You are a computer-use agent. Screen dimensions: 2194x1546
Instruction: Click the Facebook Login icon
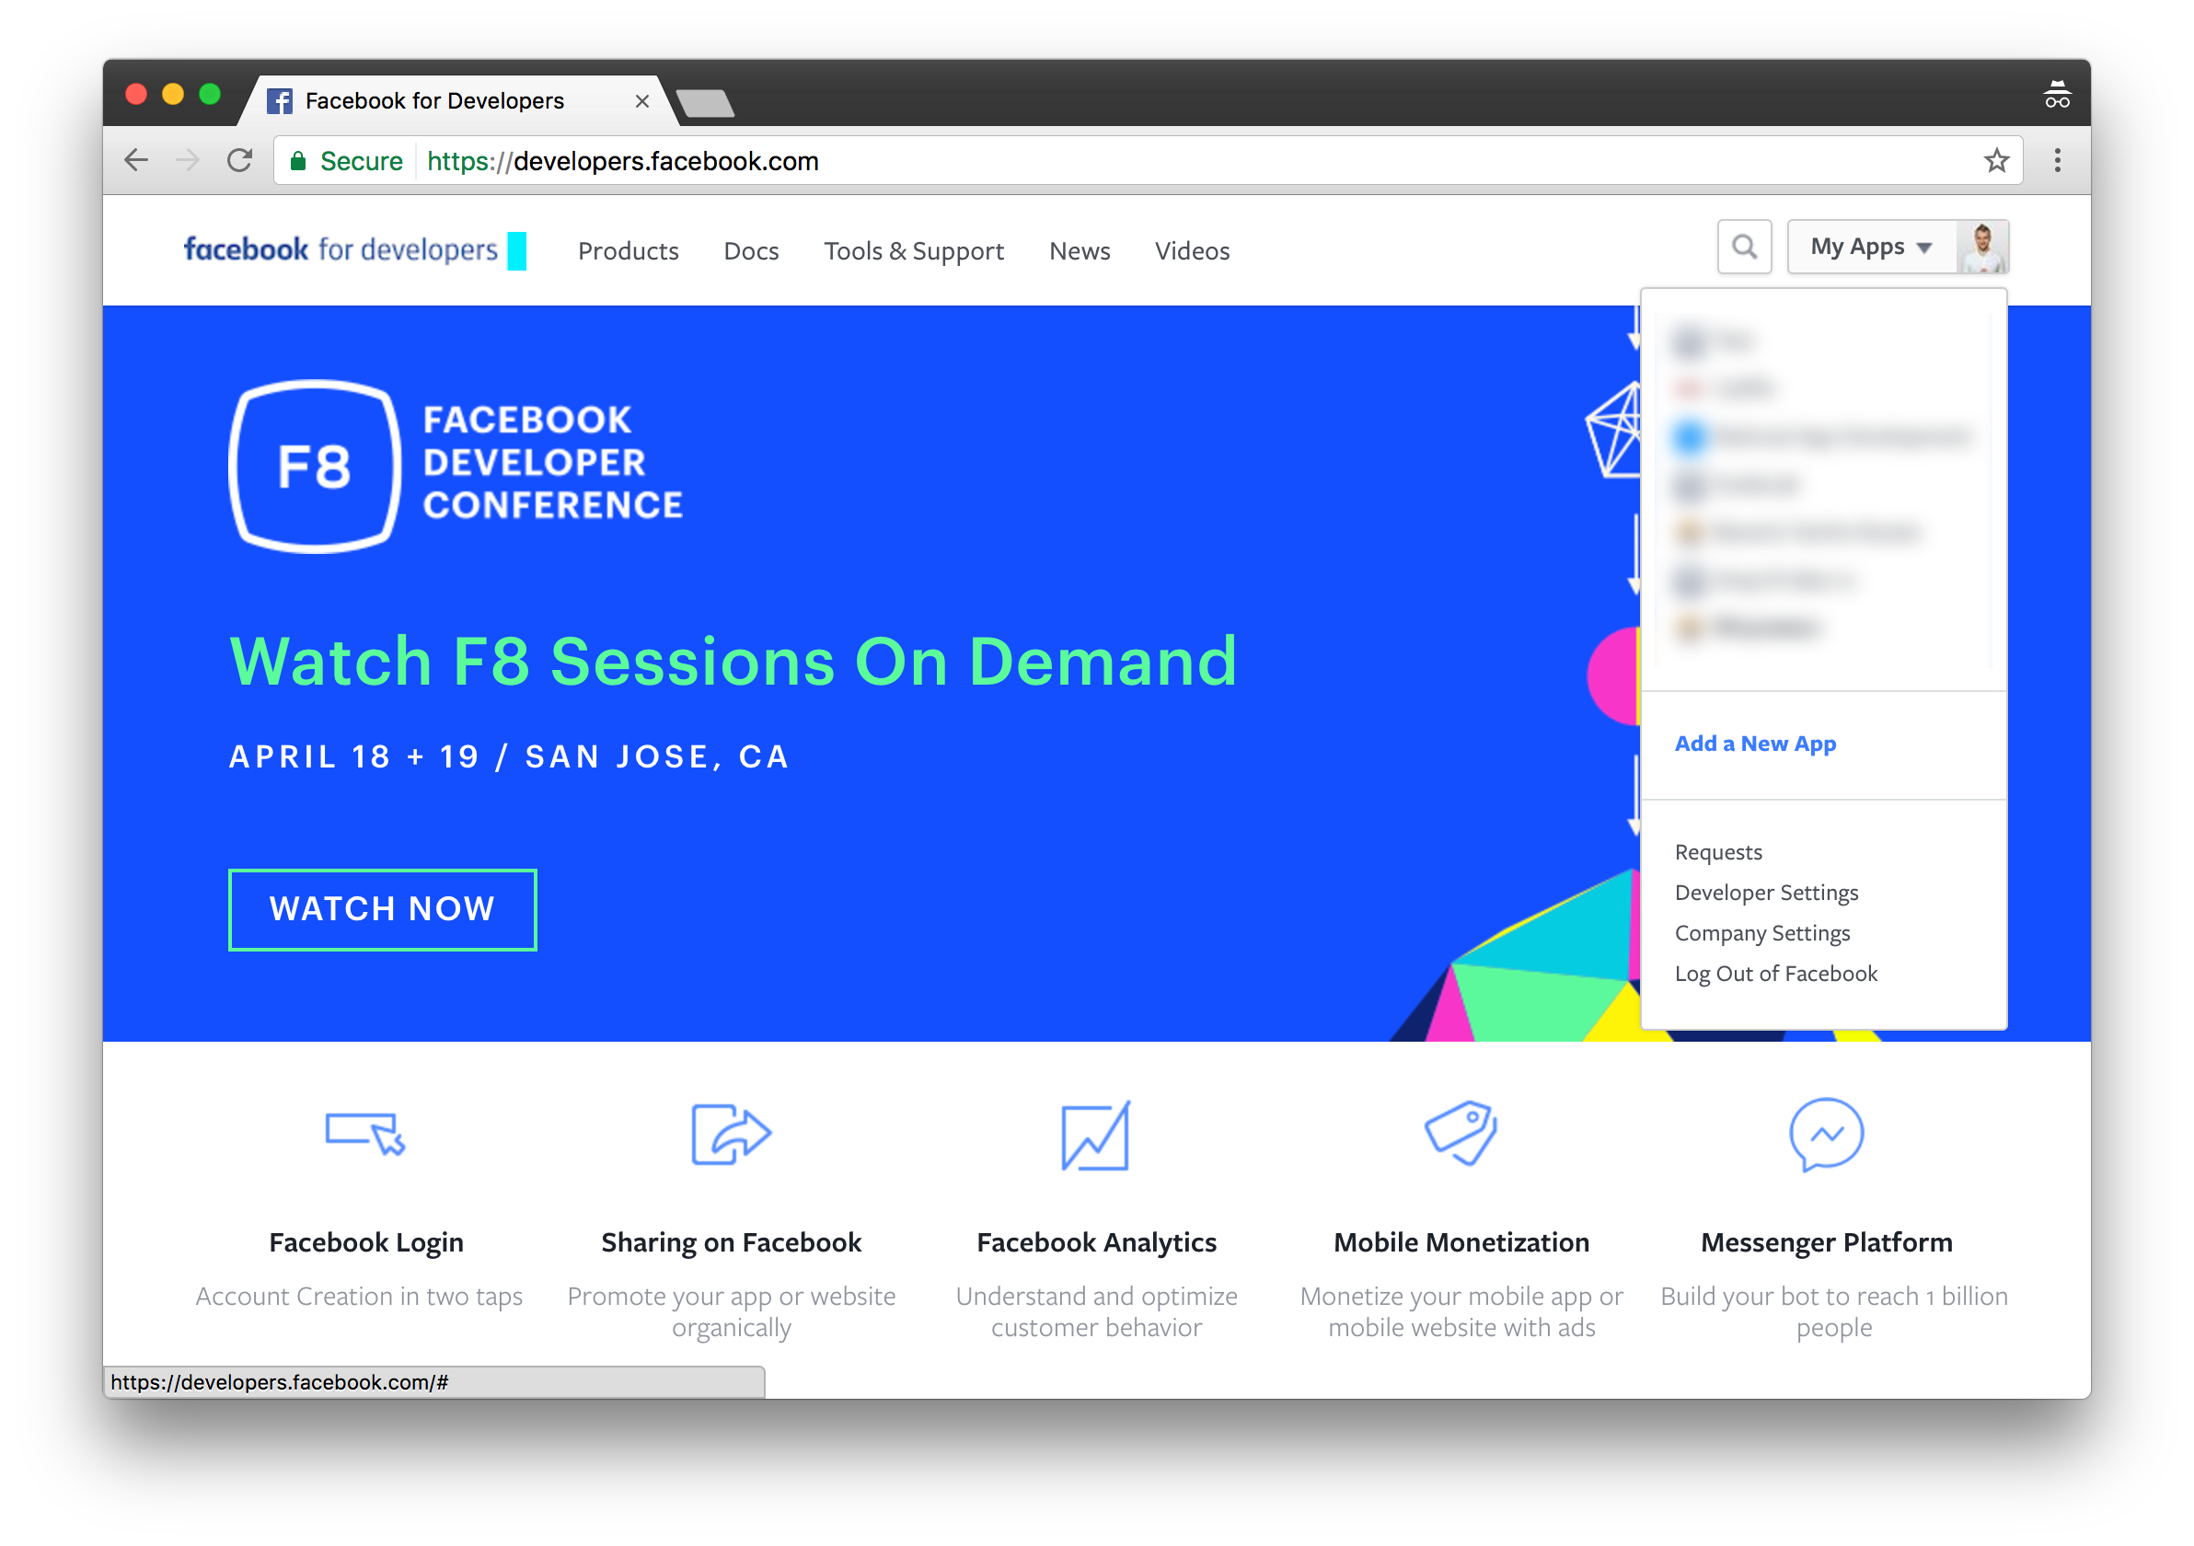pos(367,1137)
